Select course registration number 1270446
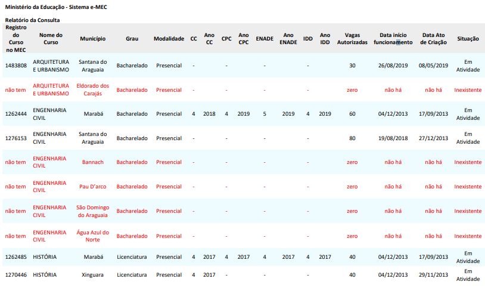Viewport: 485px width, 294px height. click(x=16, y=275)
